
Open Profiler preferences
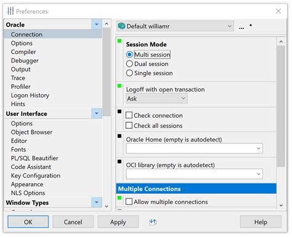pos(21,86)
